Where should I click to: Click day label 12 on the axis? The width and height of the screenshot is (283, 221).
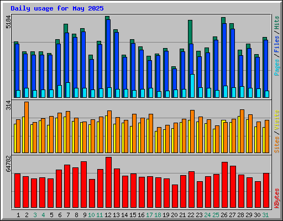click(x=108, y=215)
